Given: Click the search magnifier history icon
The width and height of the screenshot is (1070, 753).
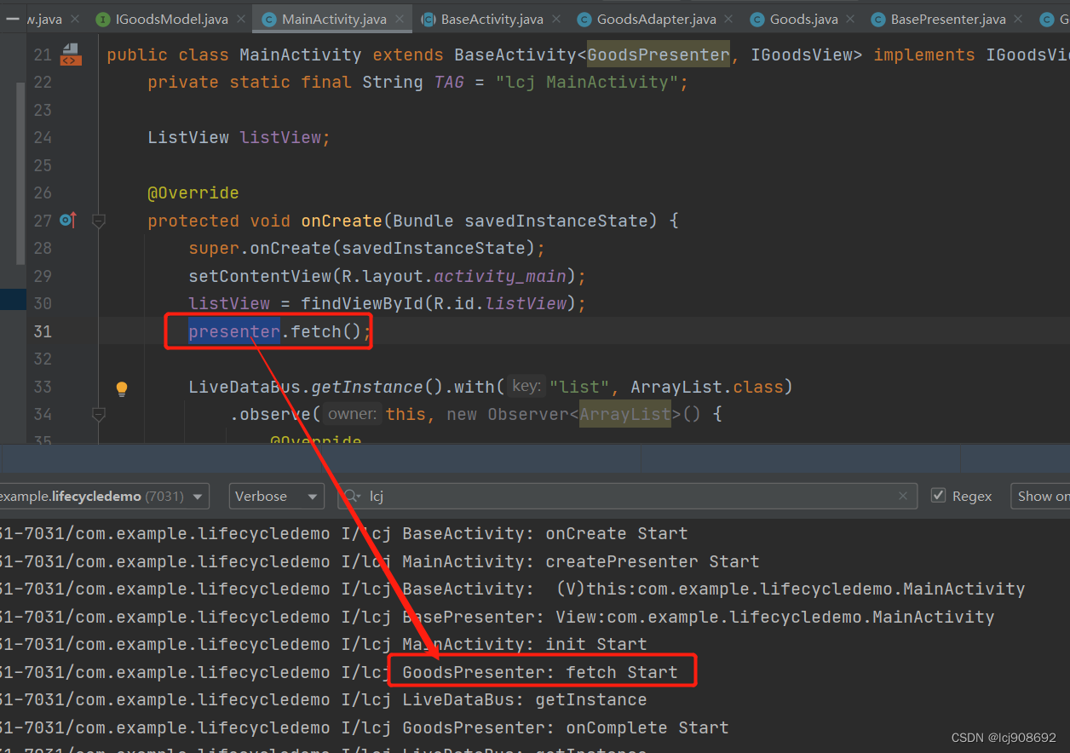Looking at the screenshot, I should point(352,496).
